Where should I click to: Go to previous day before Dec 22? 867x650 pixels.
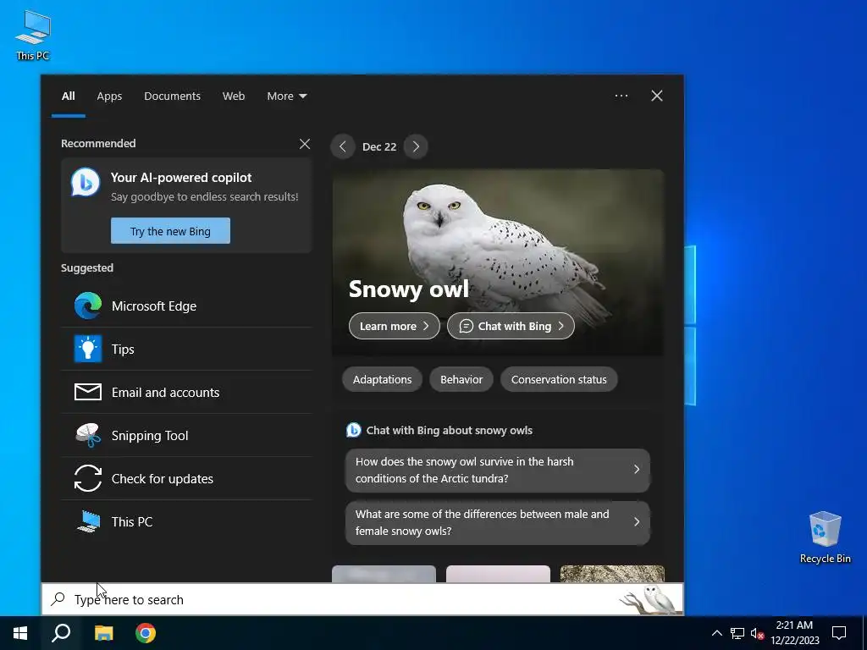(343, 146)
